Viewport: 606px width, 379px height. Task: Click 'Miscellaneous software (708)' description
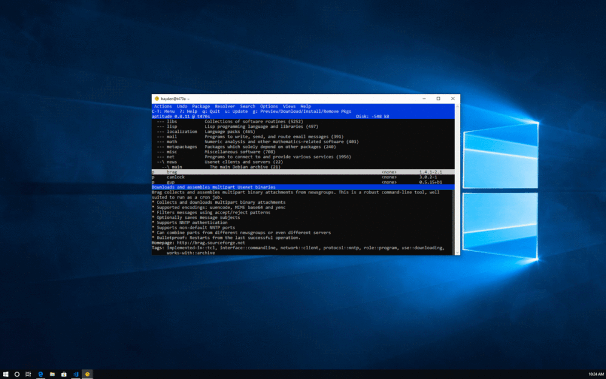coord(240,152)
